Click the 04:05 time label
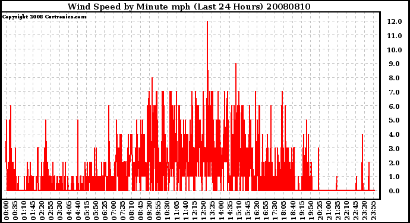This screenshot has width=410, height=223. pos(69,211)
